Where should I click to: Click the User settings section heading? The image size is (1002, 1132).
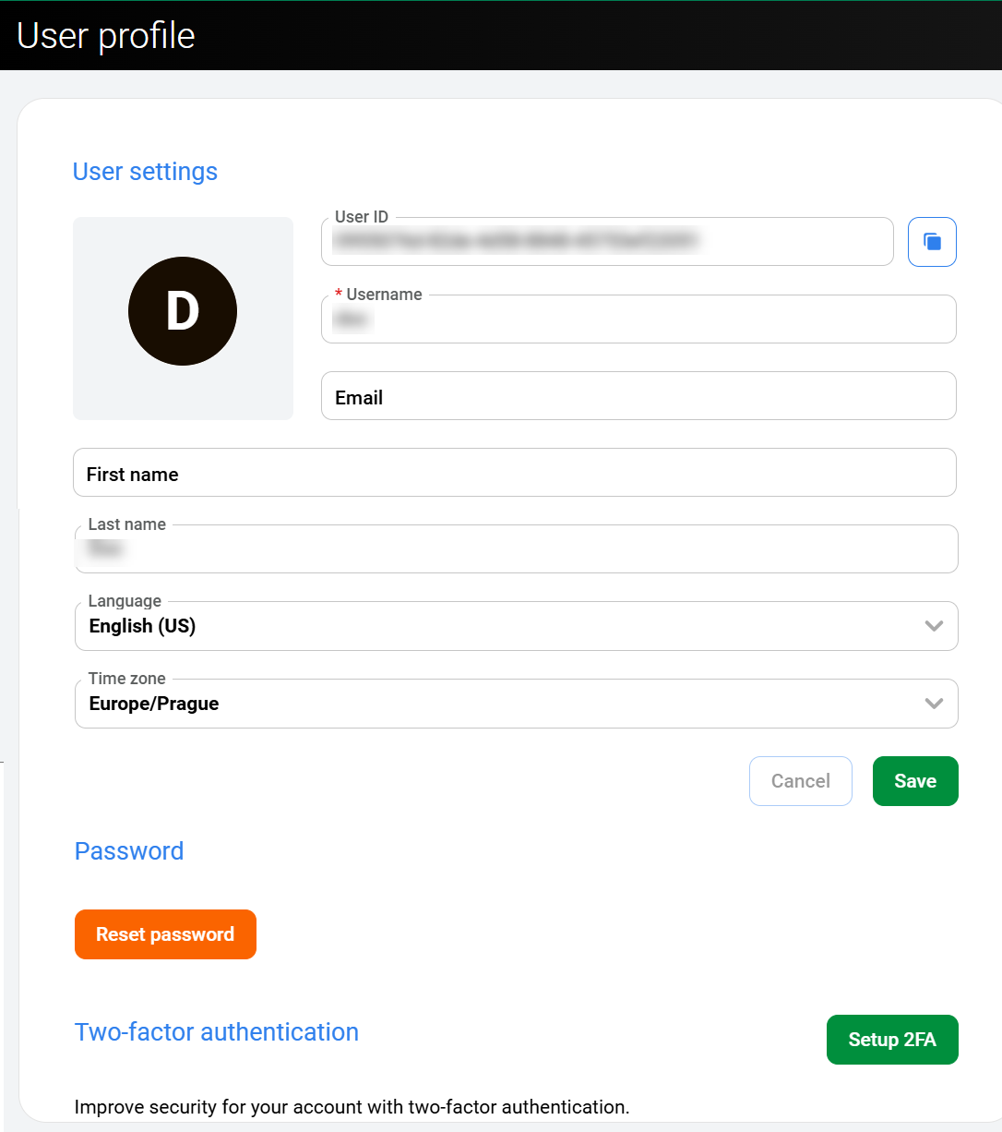pos(145,172)
